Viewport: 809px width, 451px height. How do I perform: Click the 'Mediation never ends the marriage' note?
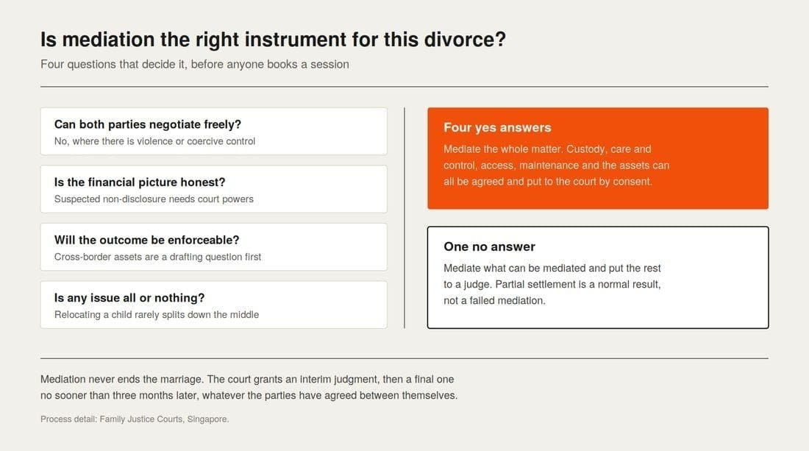tap(249, 388)
